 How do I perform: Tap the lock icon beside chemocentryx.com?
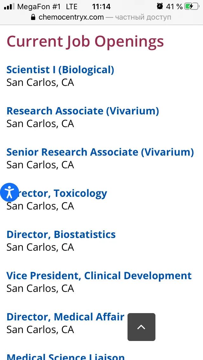33,17
